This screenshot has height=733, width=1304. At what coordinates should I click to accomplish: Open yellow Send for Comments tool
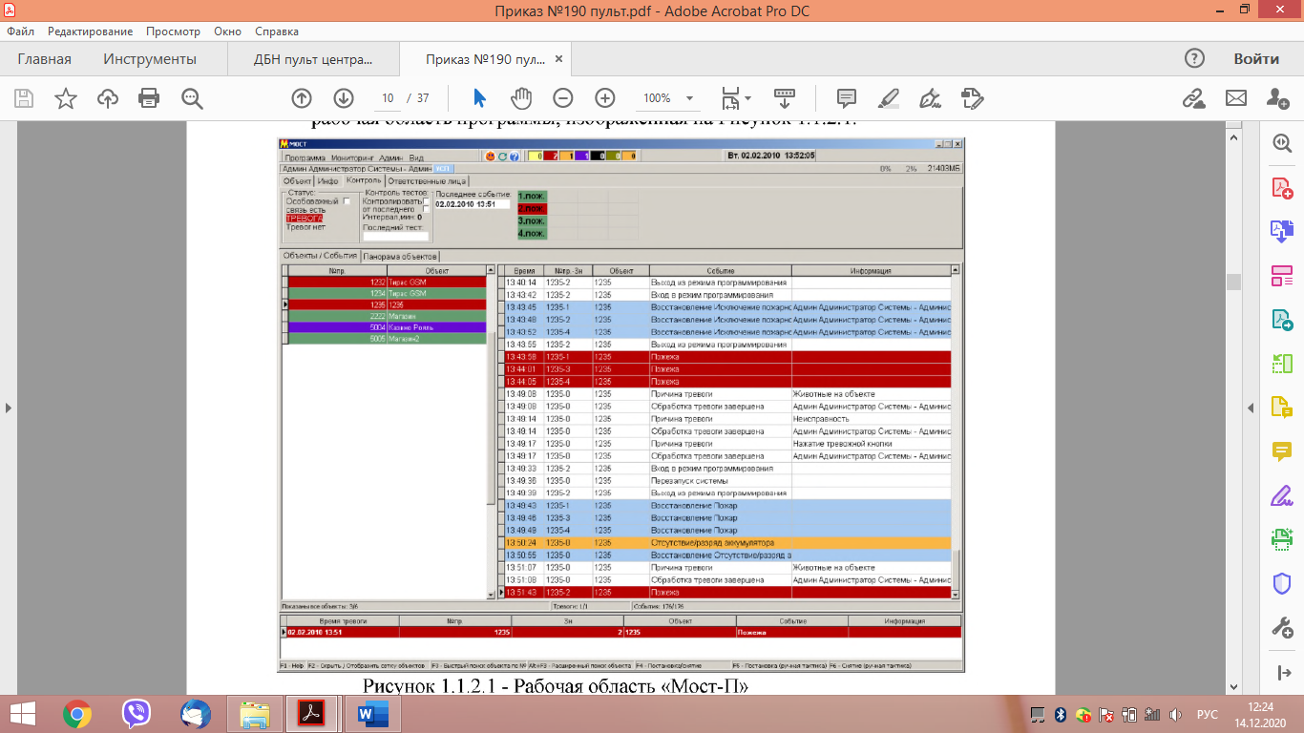pyautogui.click(x=1281, y=408)
